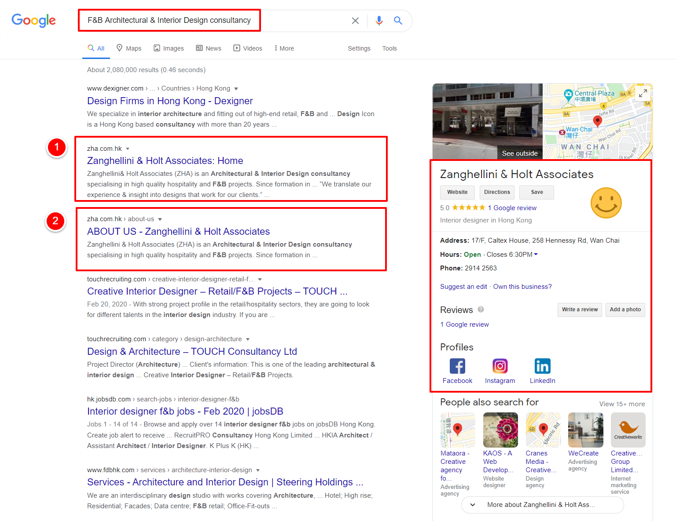Switch to the All tab
This screenshot has height=521, width=676.
(96, 48)
